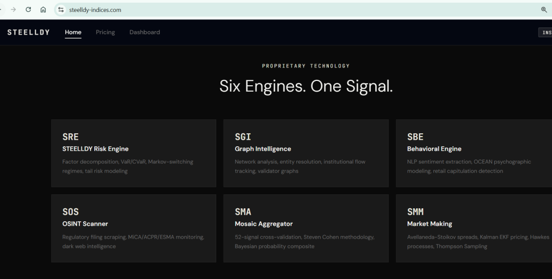
Task: Click '52-signal cross-validation' description text
Action: pyautogui.click(x=305, y=242)
